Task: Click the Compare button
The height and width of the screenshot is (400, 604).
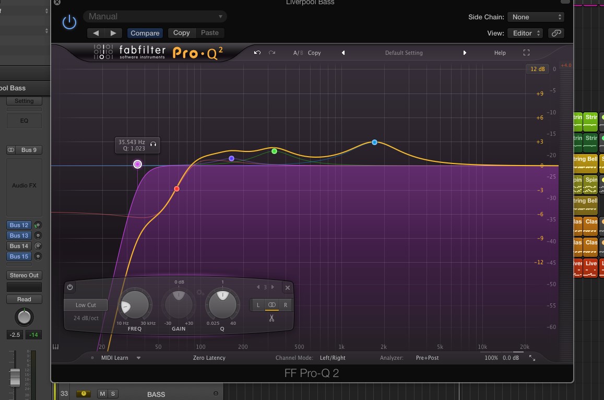Action: tap(145, 33)
